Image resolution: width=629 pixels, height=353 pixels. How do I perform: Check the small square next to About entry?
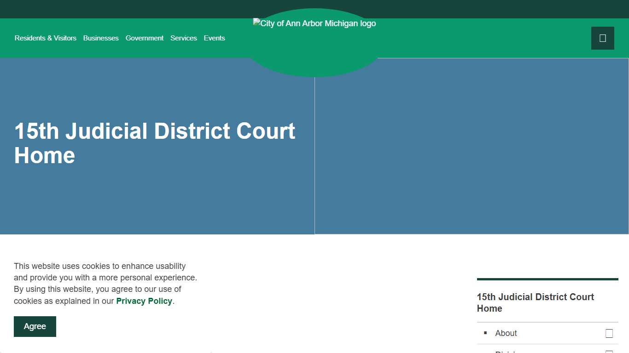[609, 333]
